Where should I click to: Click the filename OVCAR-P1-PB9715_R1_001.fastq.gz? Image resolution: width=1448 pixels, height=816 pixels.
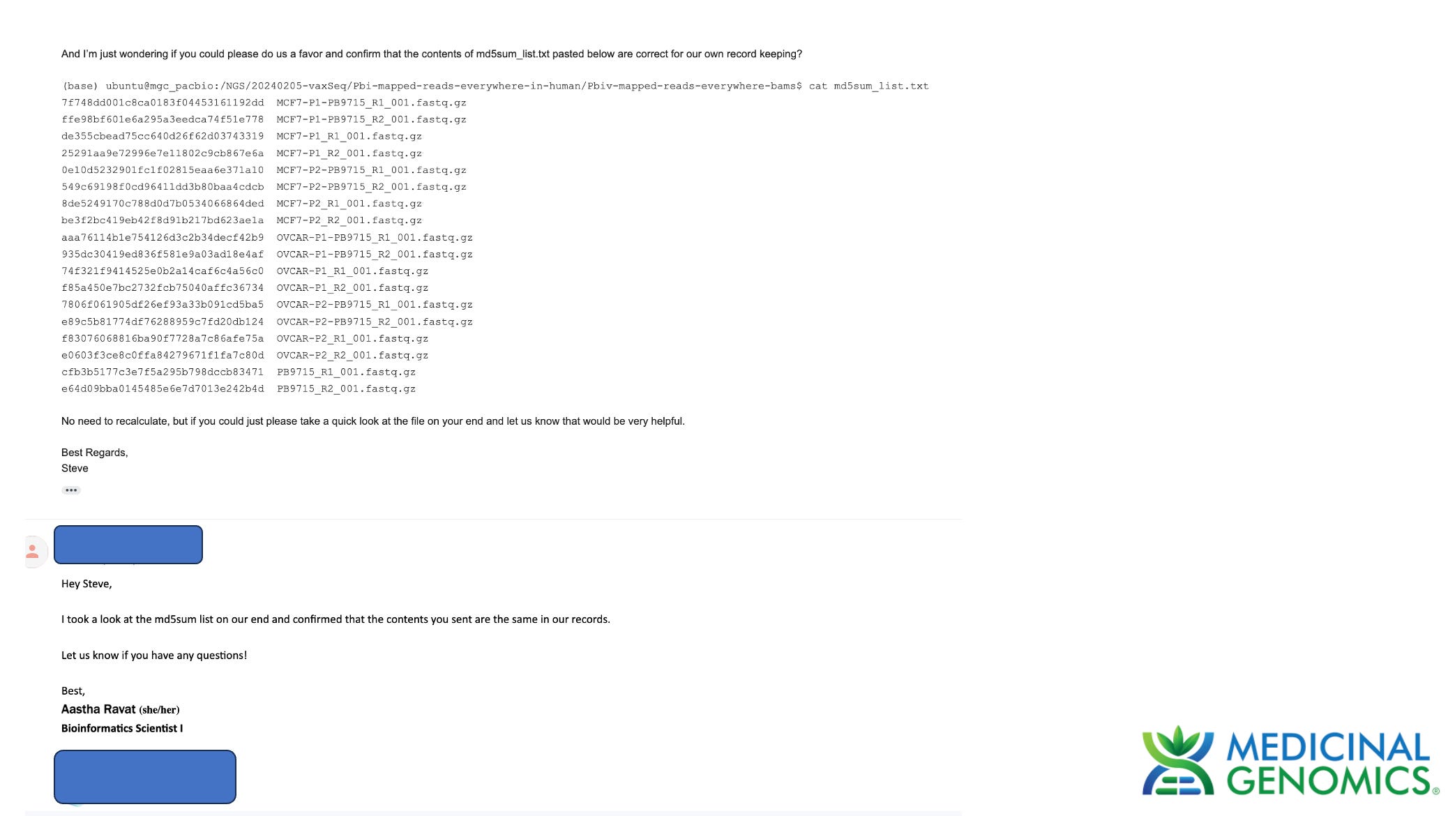(x=375, y=238)
